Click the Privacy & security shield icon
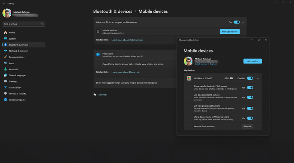Screen dimensions: 294x163 point(6,94)
